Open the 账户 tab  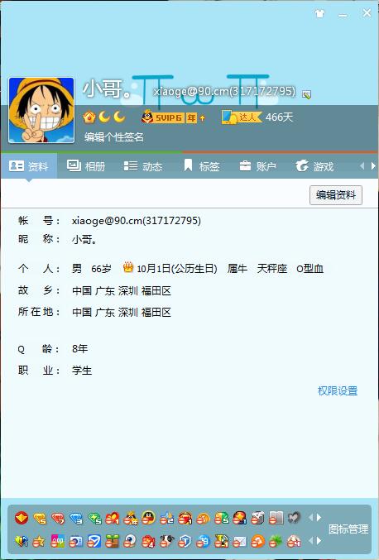257,166
